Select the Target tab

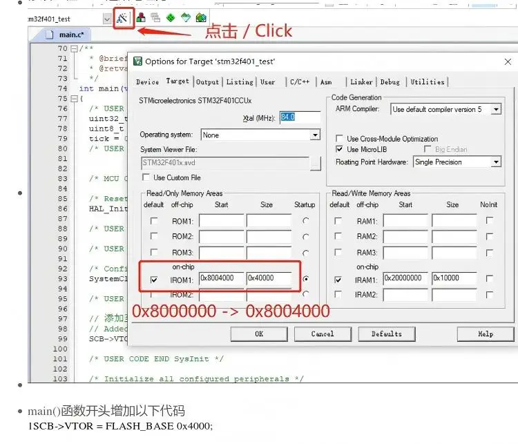[178, 81]
